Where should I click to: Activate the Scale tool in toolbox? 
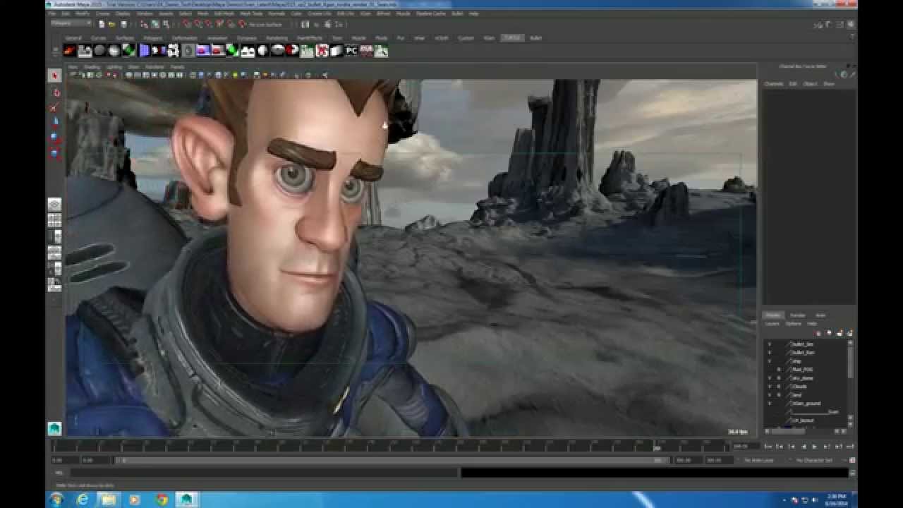[x=54, y=152]
